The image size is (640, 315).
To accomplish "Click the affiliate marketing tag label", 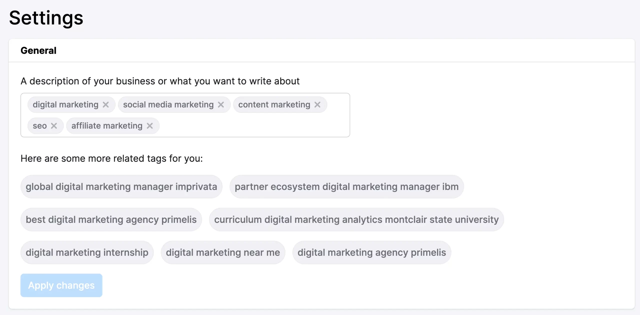I will [107, 126].
